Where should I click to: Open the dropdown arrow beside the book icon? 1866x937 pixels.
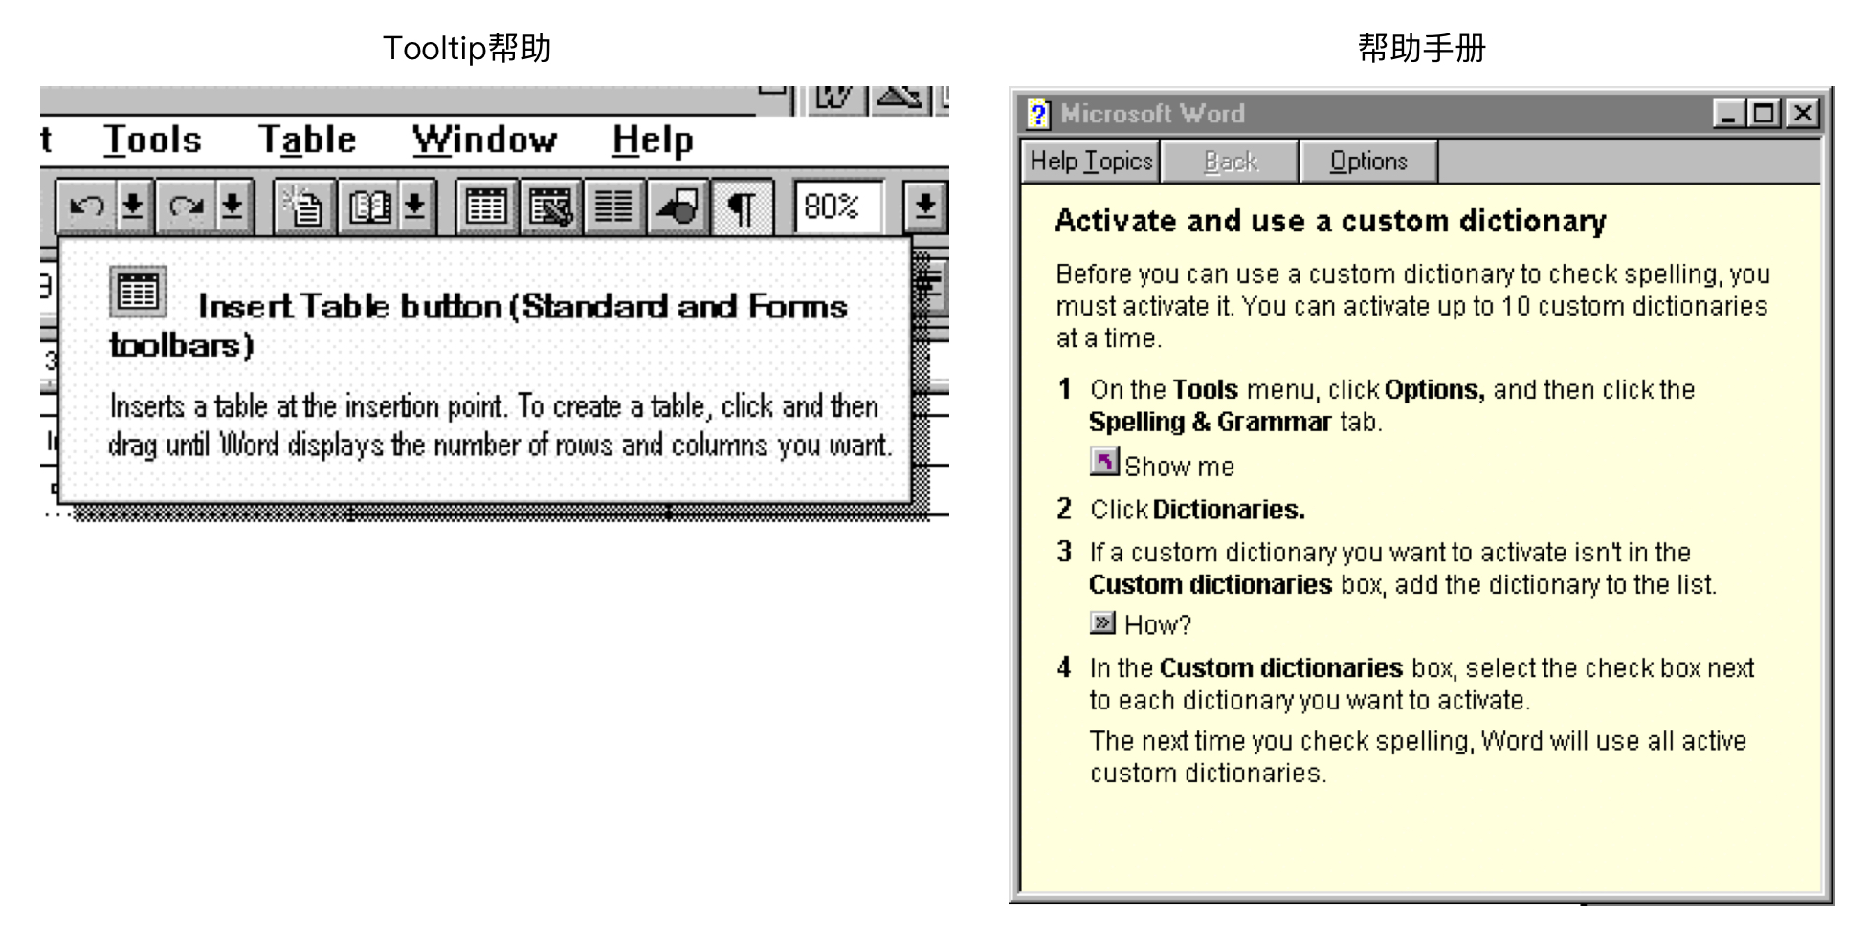pyautogui.click(x=415, y=207)
